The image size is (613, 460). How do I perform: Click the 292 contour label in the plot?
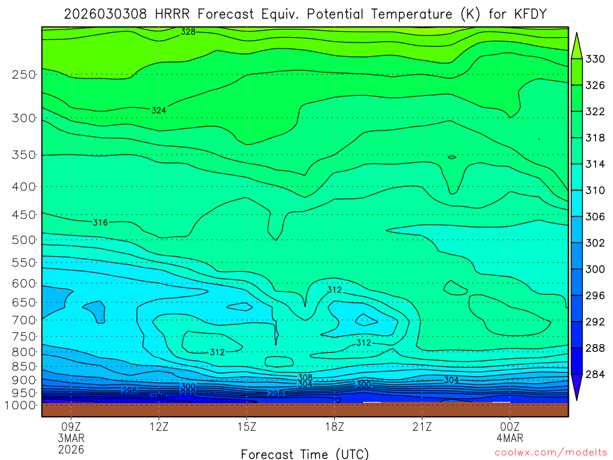point(188,393)
